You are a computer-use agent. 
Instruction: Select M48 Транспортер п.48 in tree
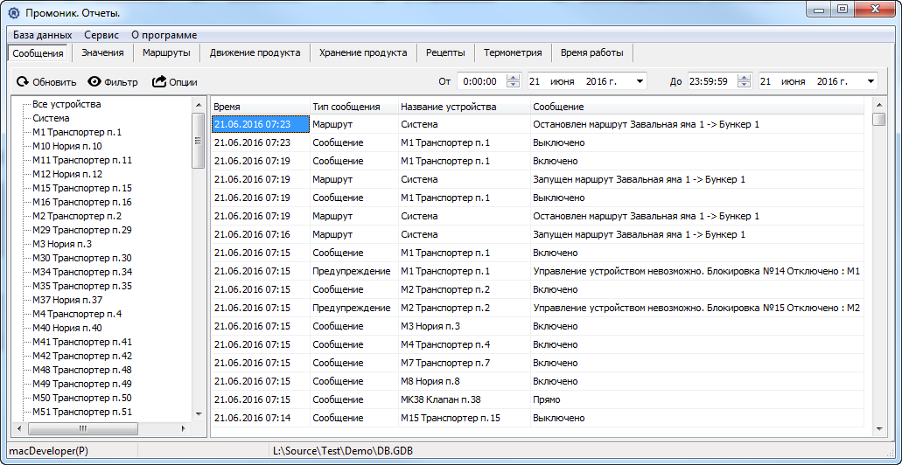click(x=82, y=370)
